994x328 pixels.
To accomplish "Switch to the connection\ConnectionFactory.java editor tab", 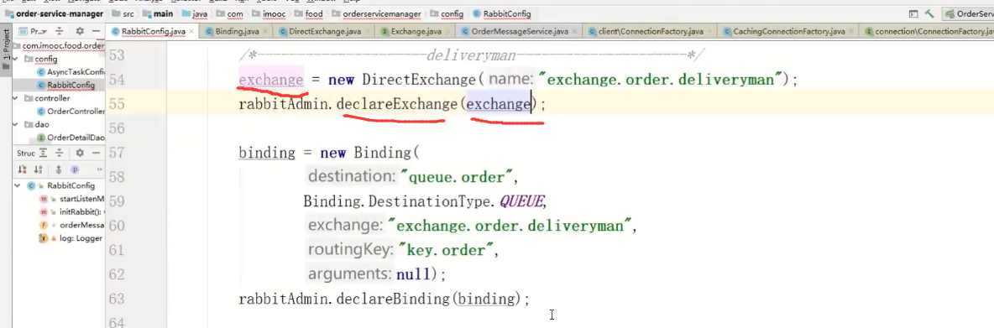I will click(x=928, y=30).
